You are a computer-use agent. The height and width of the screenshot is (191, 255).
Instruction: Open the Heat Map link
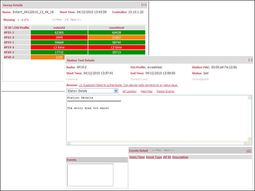(147, 91)
